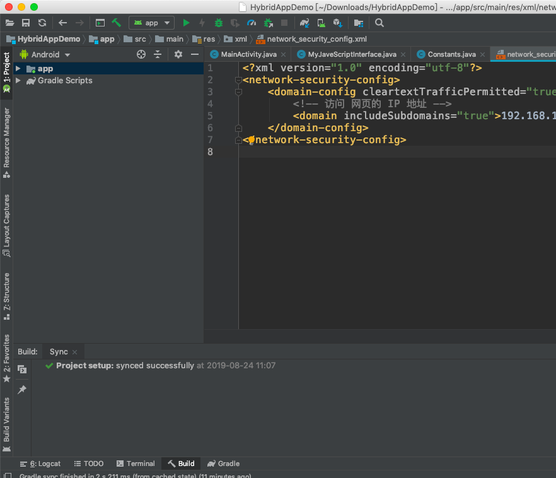Collapse domain-config fold on line 3

click(x=239, y=92)
